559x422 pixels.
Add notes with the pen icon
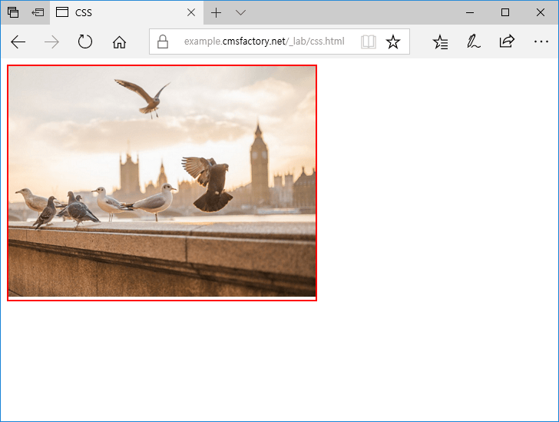(474, 42)
